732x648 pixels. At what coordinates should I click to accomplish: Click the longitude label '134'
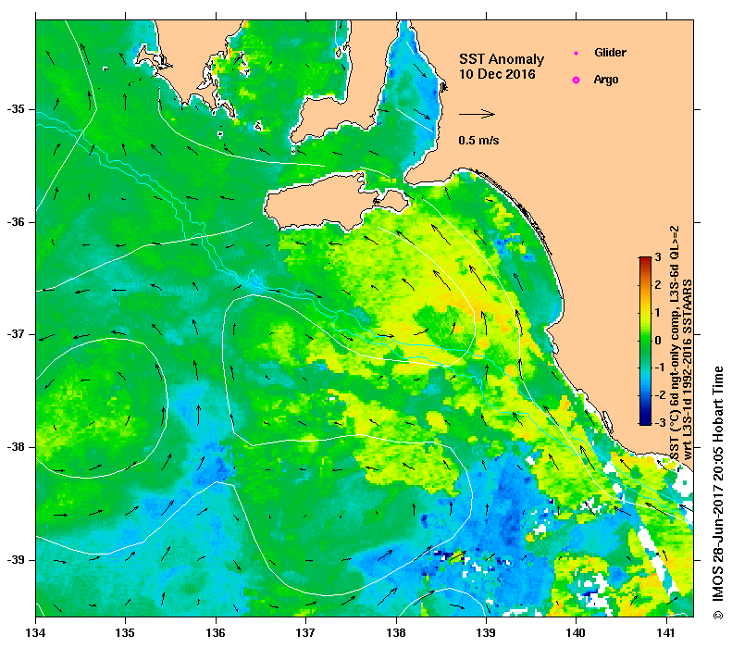click(36, 632)
